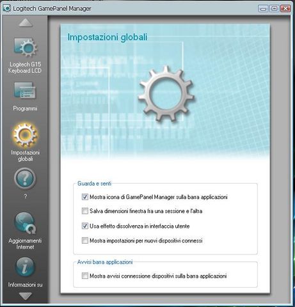Click the sidebar scroll up arrow
Screen dimensions: 295x307
click(x=26, y=22)
